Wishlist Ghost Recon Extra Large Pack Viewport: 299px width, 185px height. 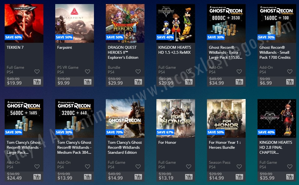click(x=239, y=72)
